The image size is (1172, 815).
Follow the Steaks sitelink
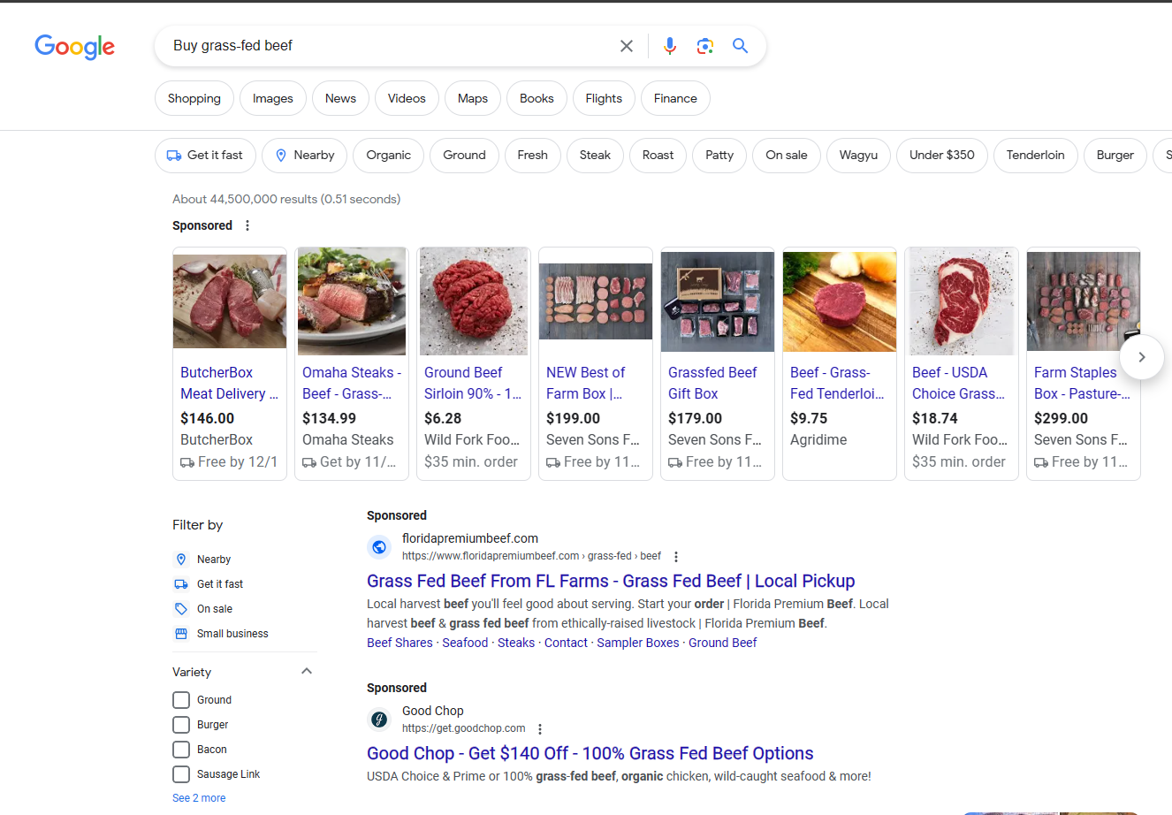pos(516,644)
